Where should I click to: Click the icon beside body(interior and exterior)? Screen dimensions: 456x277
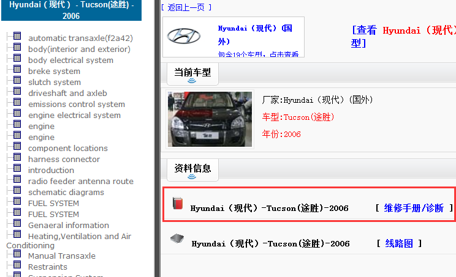point(17,46)
